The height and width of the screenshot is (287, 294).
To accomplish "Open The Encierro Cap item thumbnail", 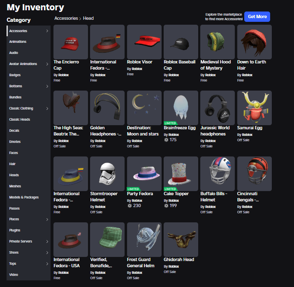I will click(70, 42).
